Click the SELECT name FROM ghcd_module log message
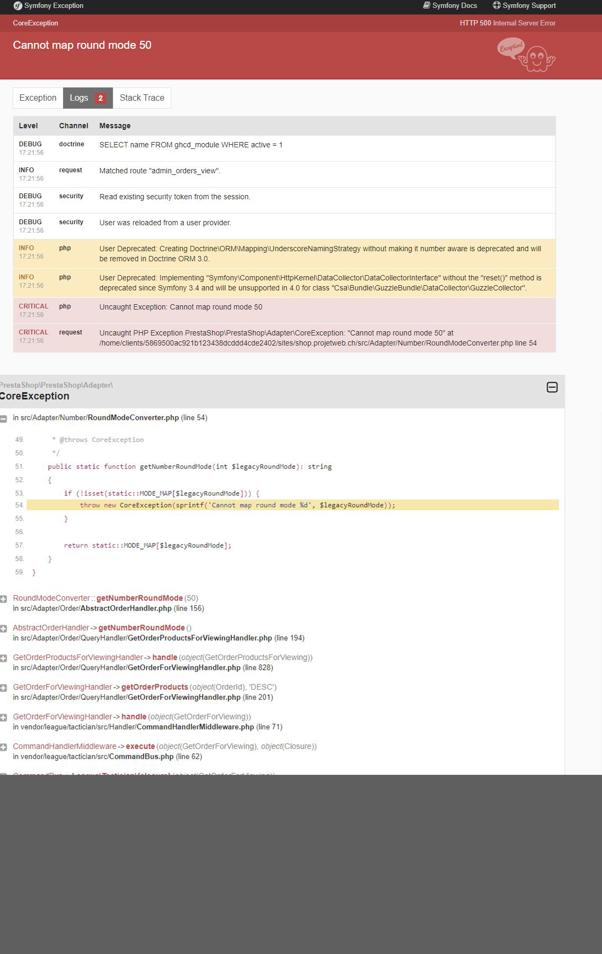 pos(191,145)
